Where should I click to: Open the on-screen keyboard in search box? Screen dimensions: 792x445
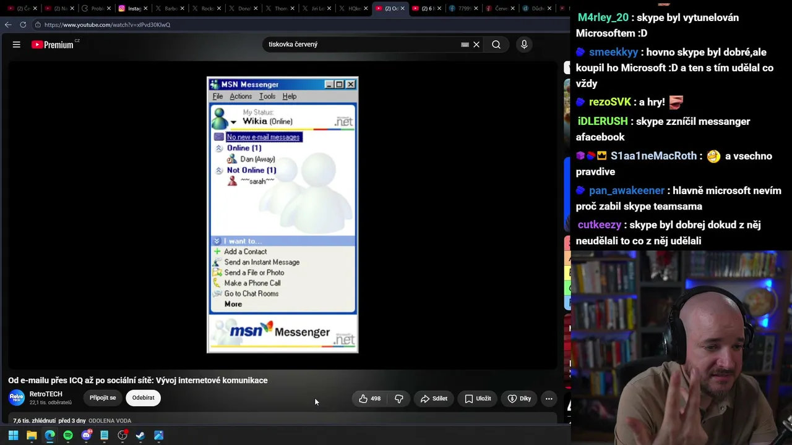[465, 44]
